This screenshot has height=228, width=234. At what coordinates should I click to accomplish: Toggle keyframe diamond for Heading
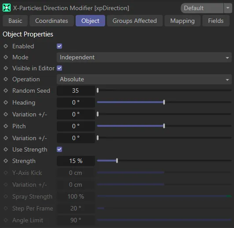pos(6,102)
